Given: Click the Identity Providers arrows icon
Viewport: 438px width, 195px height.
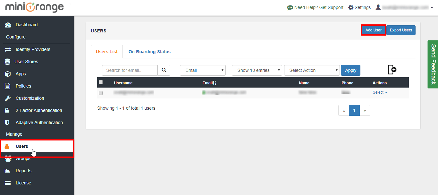Looking at the screenshot, I should (x=8, y=50).
